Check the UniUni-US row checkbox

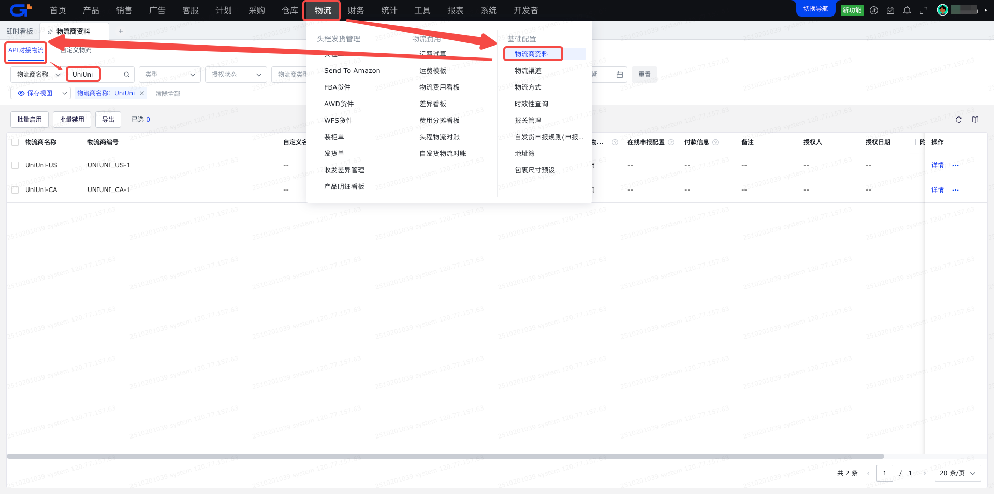15,165
